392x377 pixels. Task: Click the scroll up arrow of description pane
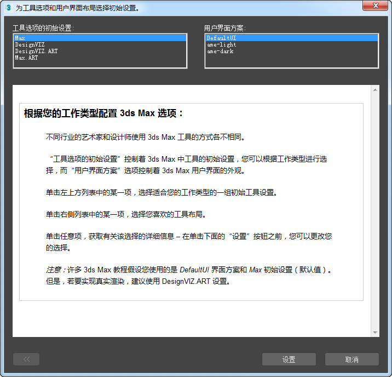tap(375, 90)
